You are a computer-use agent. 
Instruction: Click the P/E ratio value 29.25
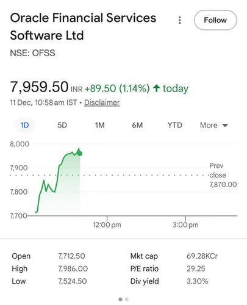pos(196,268)
